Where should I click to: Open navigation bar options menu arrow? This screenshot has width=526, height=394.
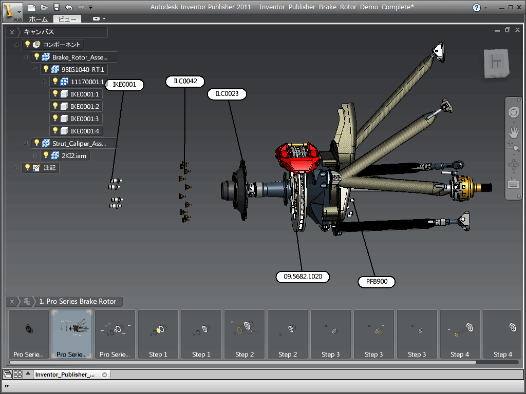tap(519, 196)
